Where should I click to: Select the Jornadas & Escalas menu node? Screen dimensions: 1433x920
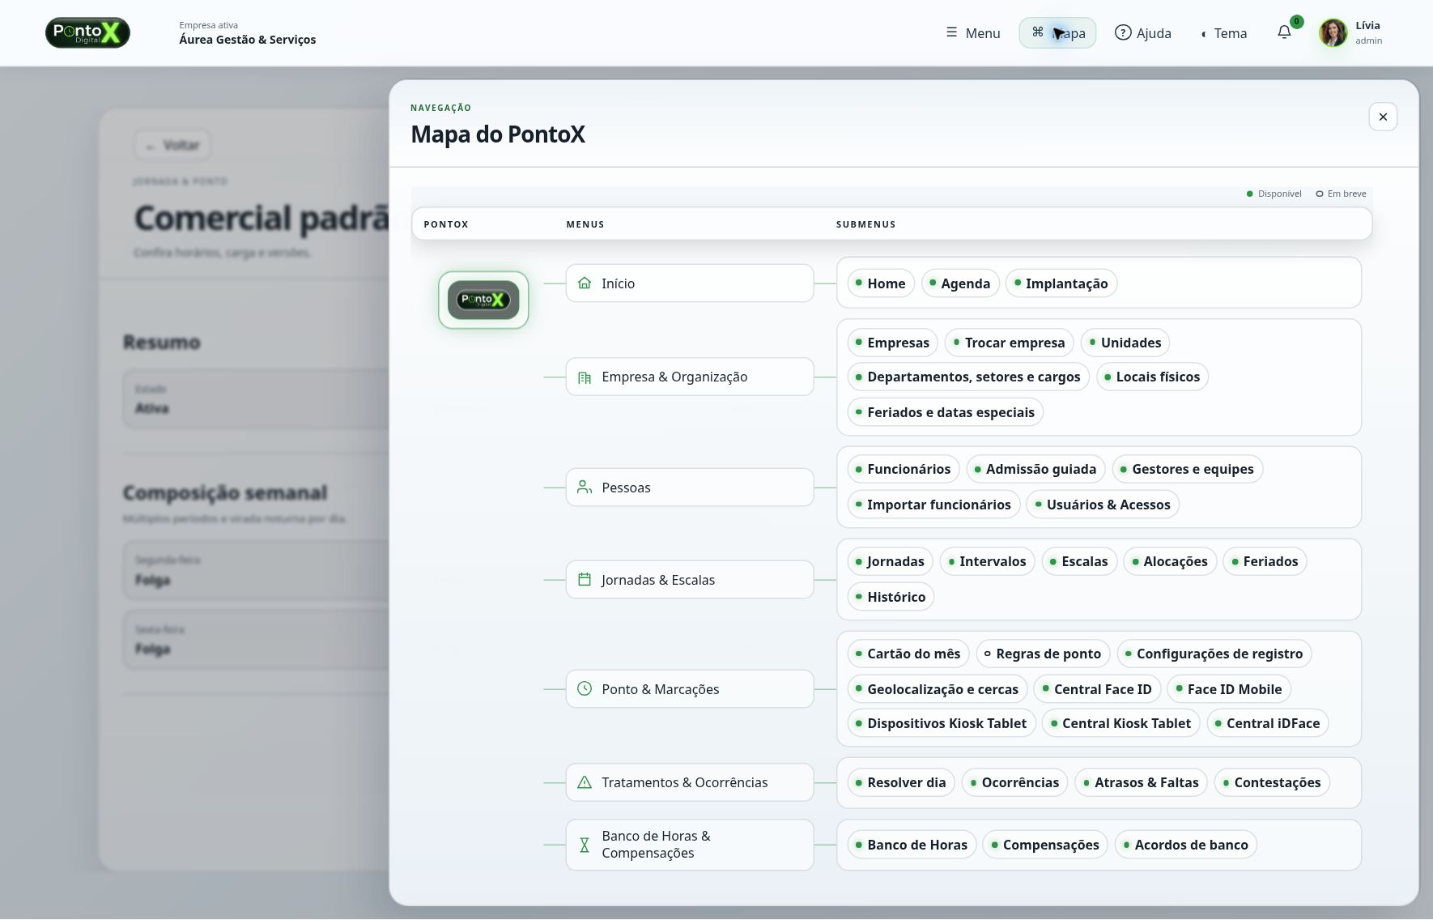pos(690,580)
